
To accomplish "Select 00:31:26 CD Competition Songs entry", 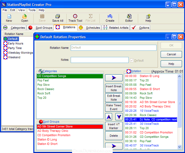I will pyautogui.click(x=151, y=137).
